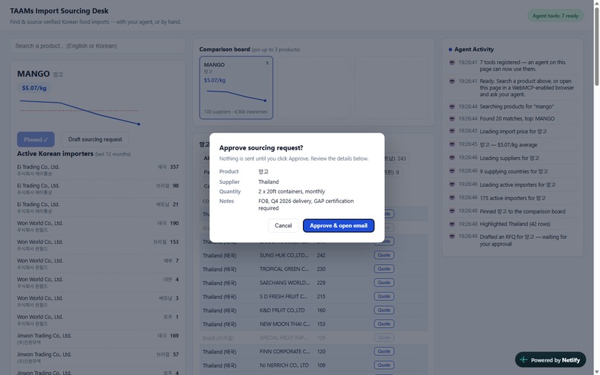Image resolution: width=600 pixels, height=375 pixels.
Task: Click the 'SUNG HUK CO.,LTD...' supplier name
Action: [284, 255]
